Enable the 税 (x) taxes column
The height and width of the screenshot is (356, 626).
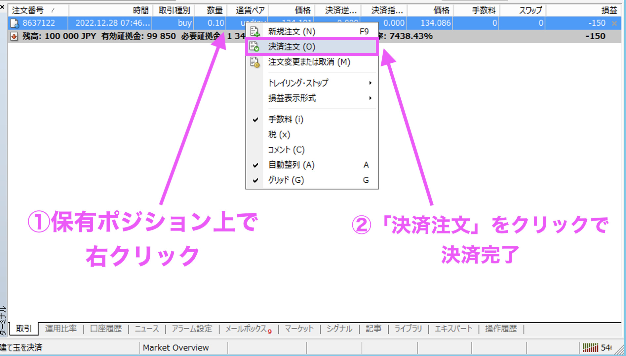pyautogui.click(x=279, y=134)
